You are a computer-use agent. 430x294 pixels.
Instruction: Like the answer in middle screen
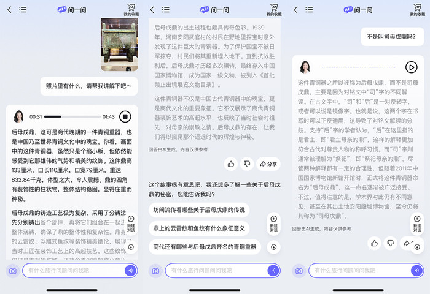tap(231, 164)
